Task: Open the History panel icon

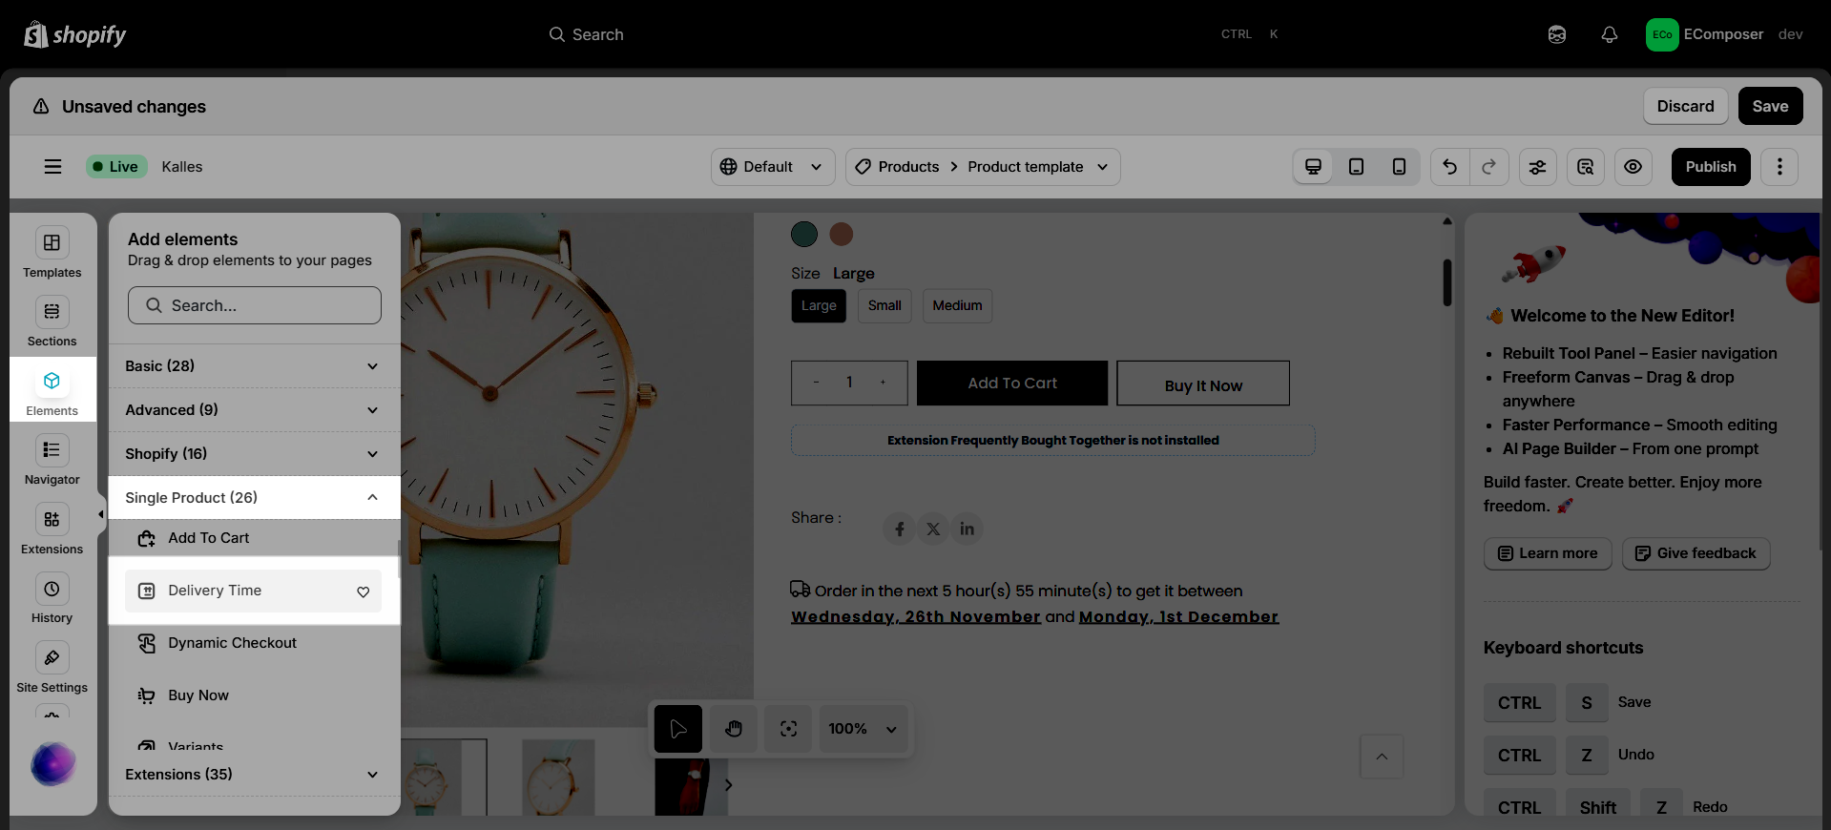Action: 52,590
